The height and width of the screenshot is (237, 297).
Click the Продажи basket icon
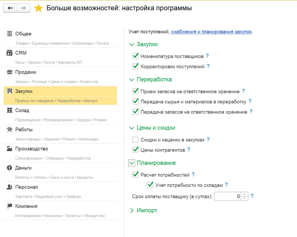(9, 72)
